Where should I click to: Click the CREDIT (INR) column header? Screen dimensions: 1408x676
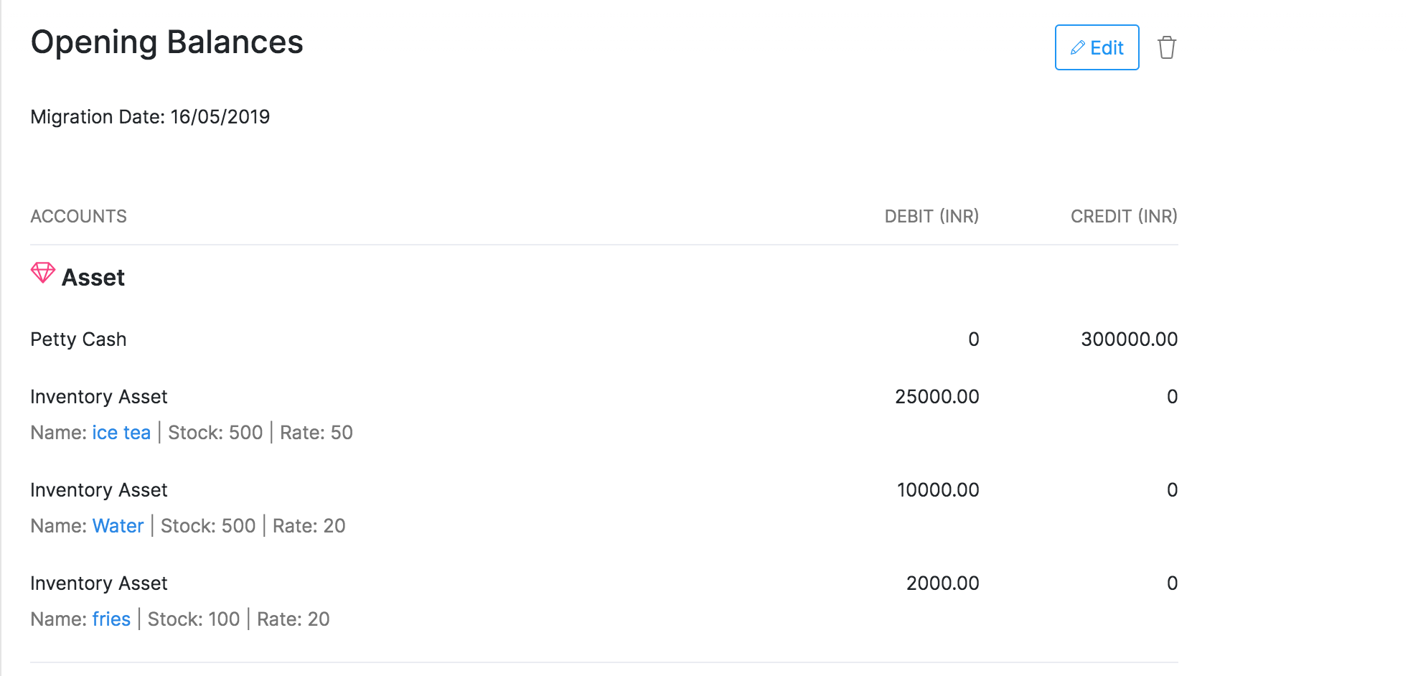1123,217
